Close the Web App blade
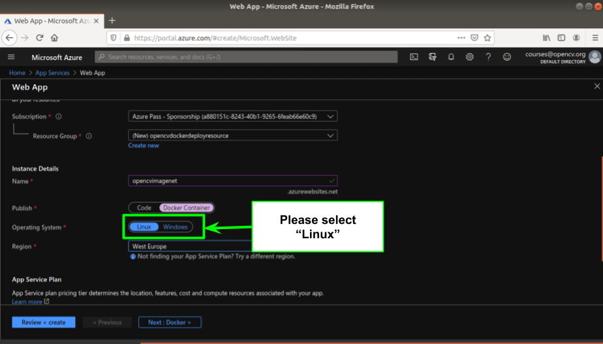 click(597, 86)
